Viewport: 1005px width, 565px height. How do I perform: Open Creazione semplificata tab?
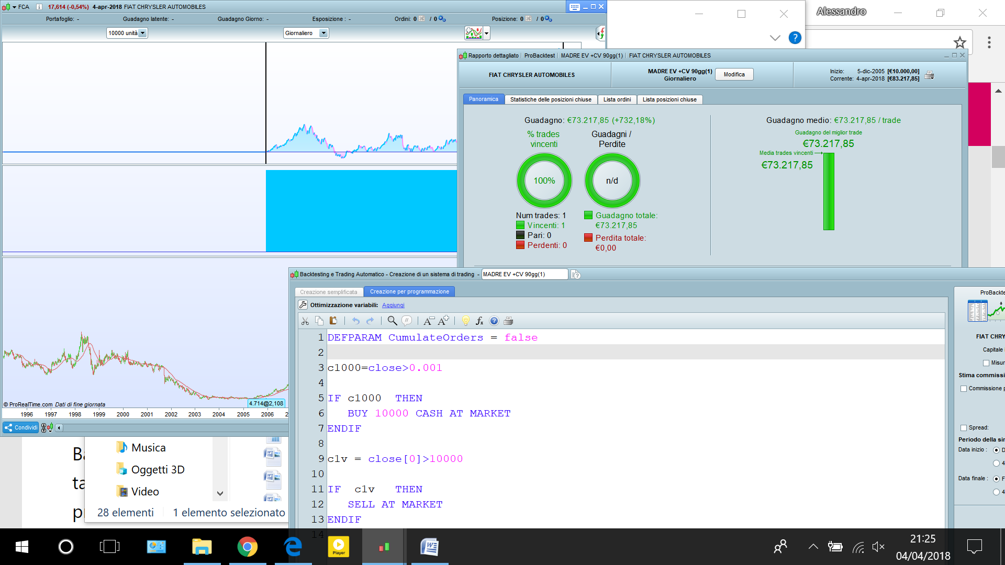coord(328,292)
